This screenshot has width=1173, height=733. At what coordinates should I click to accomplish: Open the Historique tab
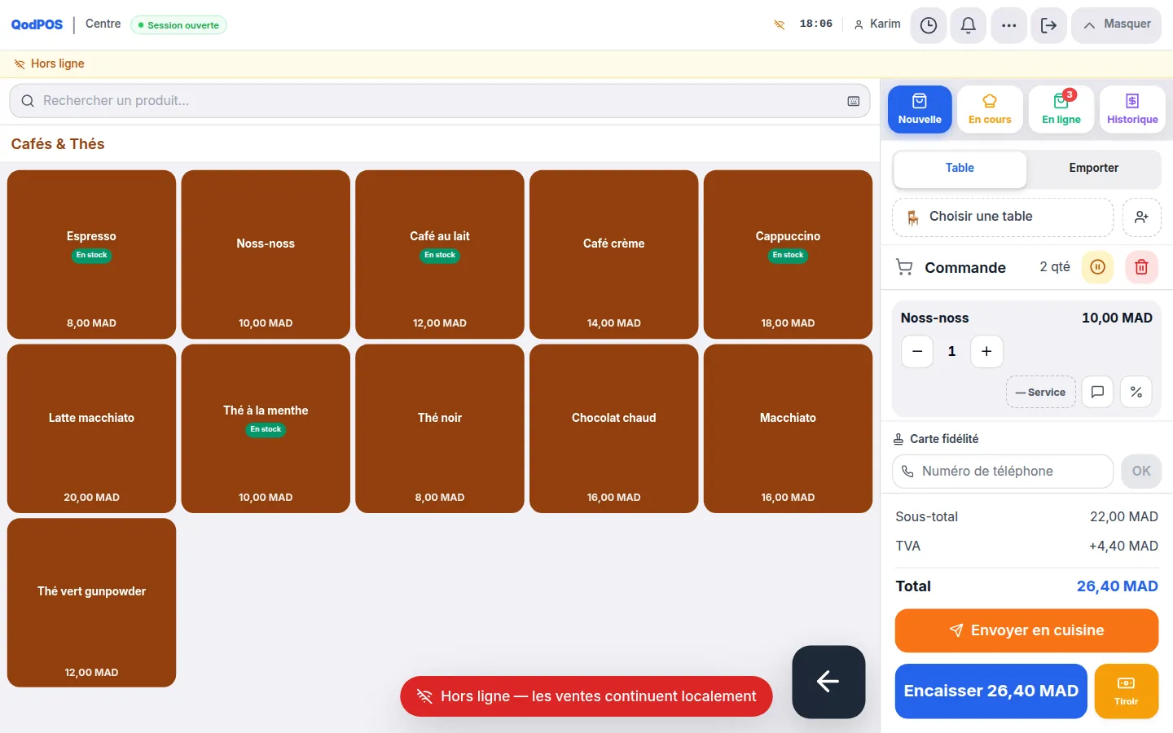coord(1132,109)
